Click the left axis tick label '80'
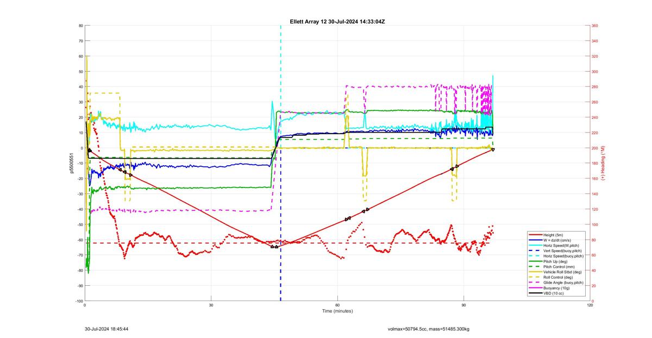Image resolution: width=652 pixels, height=338 pixels. coord(80,26)
